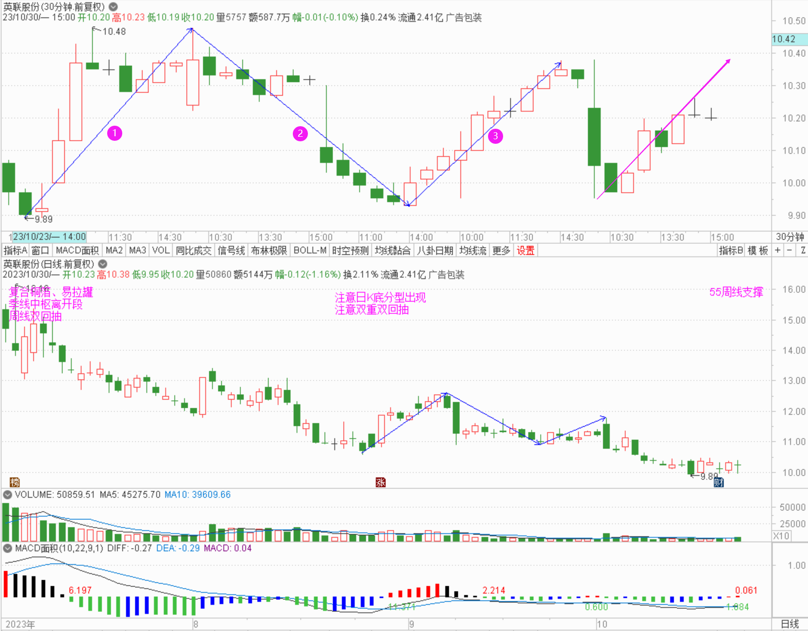Expand the MACD面积 indicator options arrow
The width and height of the screenshot is (808, 631).
point(8,548)
